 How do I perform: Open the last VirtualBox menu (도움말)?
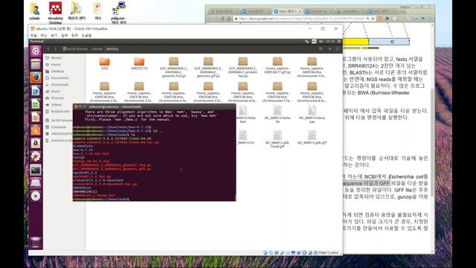86,36
